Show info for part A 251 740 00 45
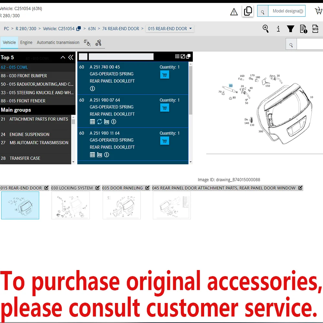Viewport: 323px width, 323px height. tap(92, 89)
